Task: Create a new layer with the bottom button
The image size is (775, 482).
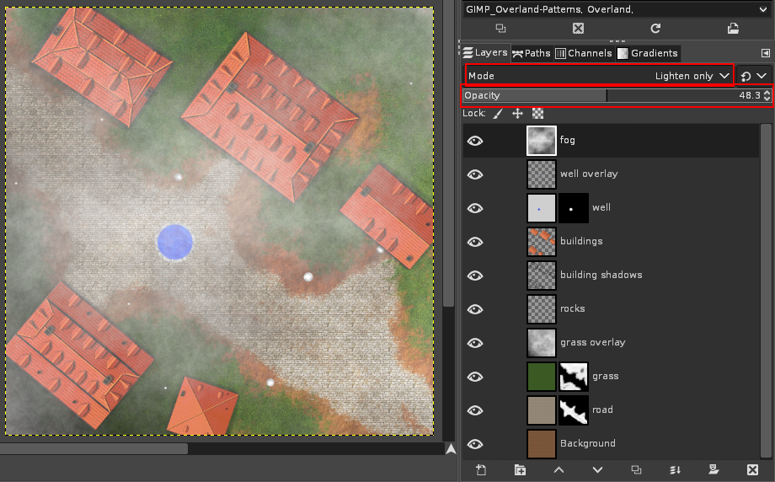Action: click(481, 469)
